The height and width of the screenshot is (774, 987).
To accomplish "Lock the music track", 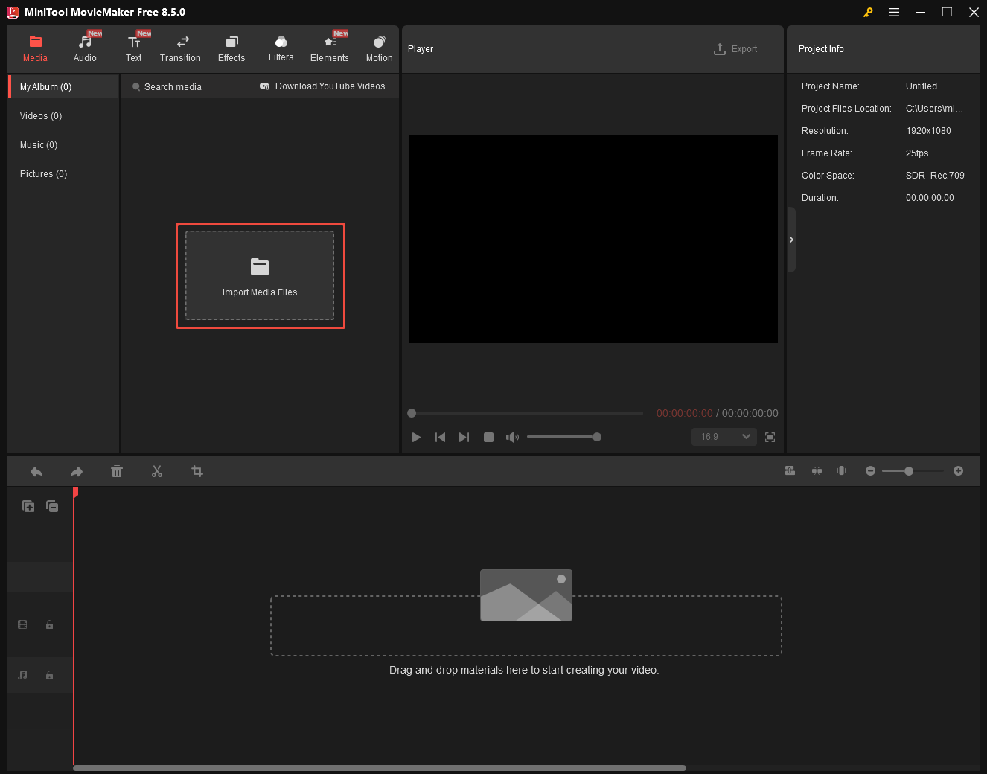I will [x=49, y=675].
